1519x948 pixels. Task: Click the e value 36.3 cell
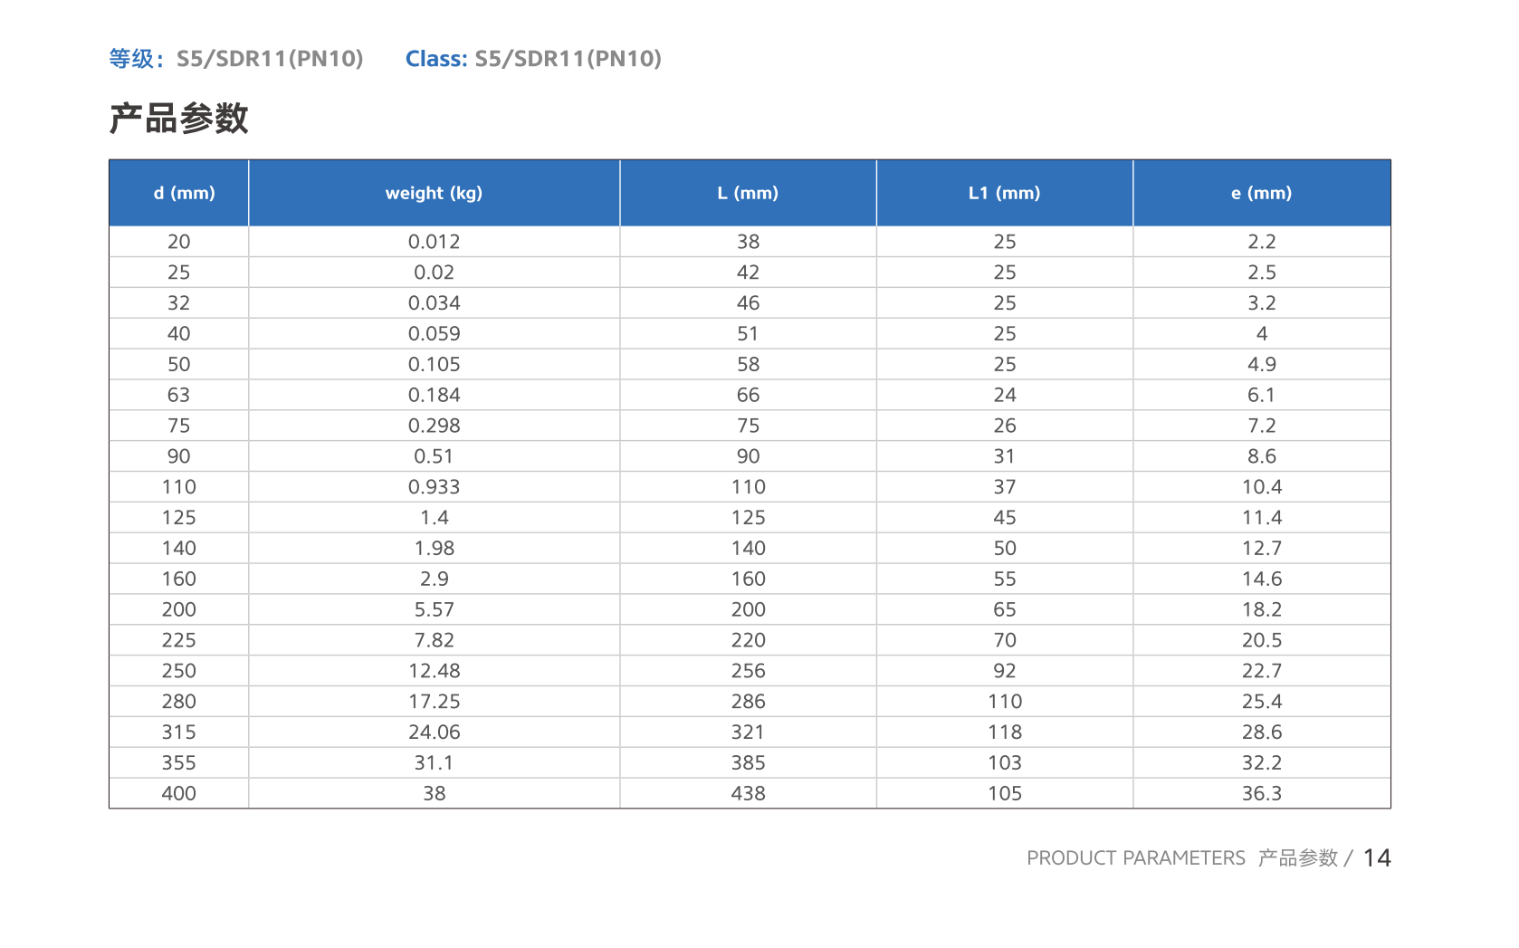1262,793
